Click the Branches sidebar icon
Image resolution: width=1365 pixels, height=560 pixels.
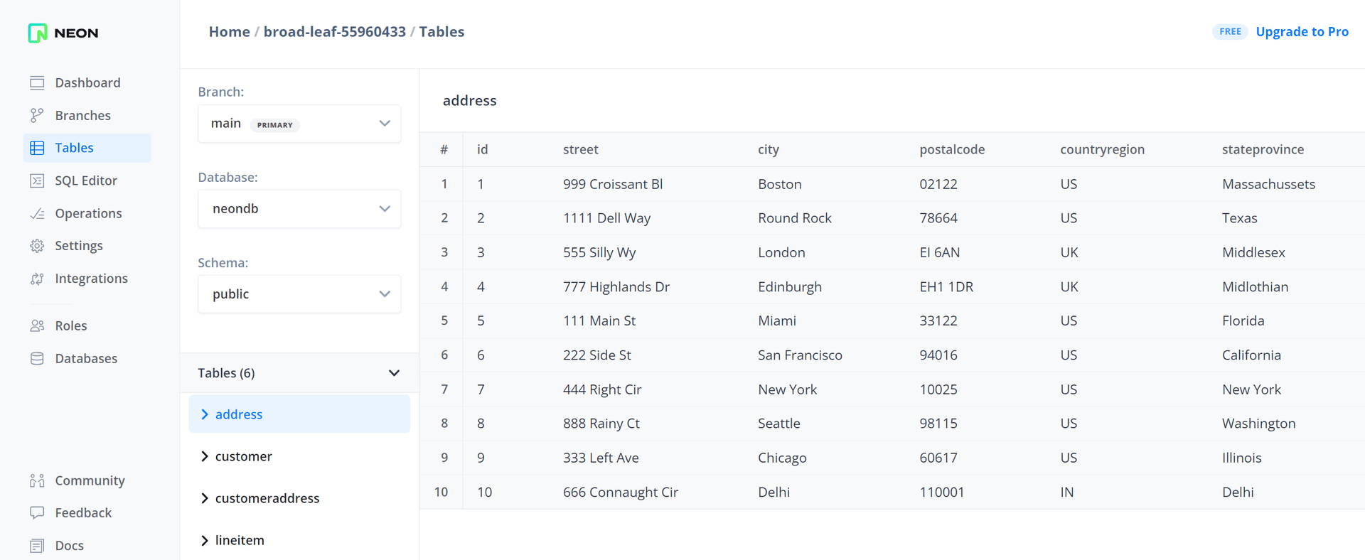click(x=37, y=115)
